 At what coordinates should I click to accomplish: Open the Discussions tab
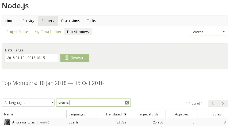coord(70,21)
